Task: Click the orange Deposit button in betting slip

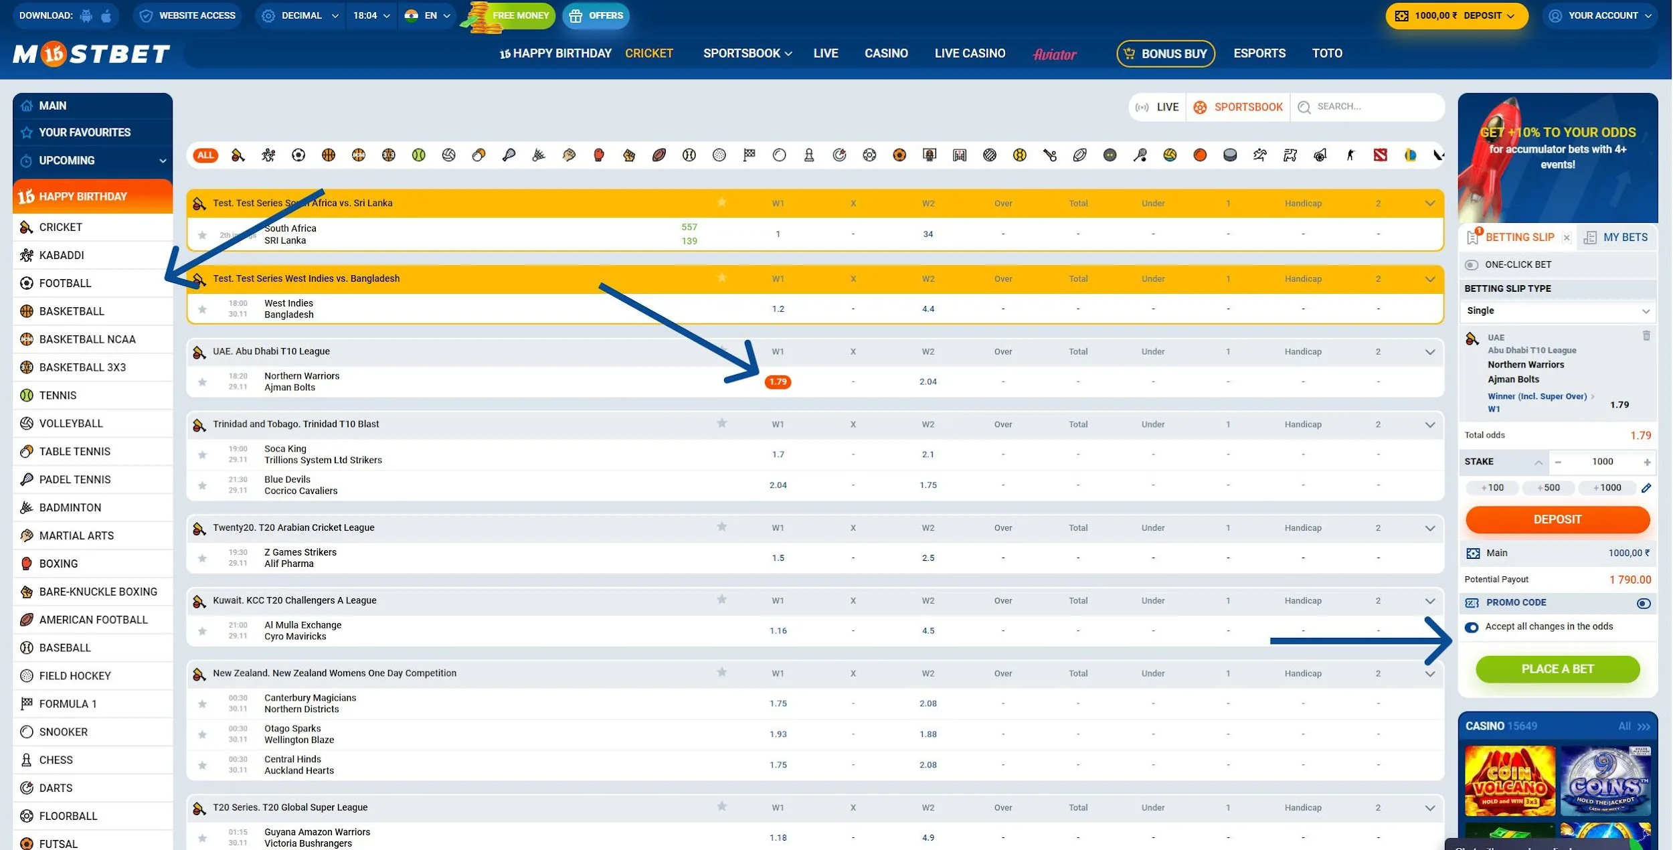Action: [1557, 520]
